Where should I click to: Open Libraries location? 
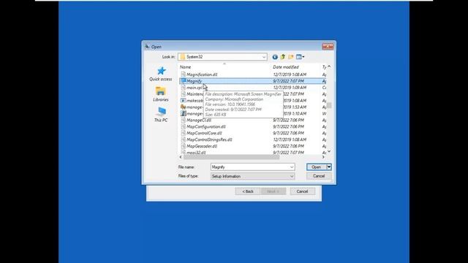point(161,94)
